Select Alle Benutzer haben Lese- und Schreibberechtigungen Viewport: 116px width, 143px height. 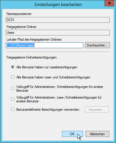click(13, 77)
